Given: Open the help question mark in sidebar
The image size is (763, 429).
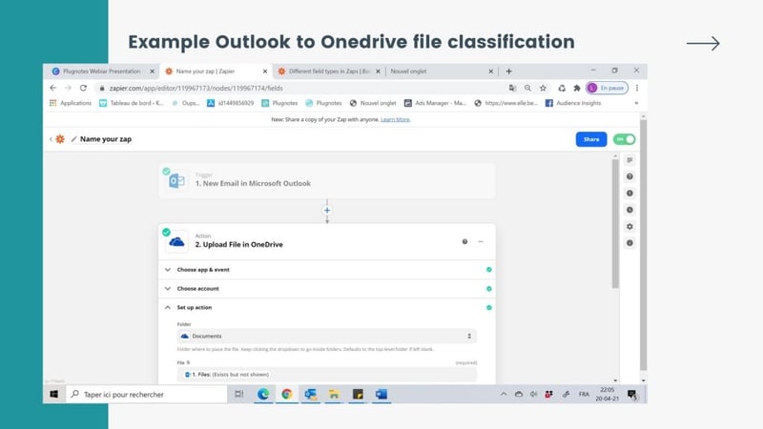Looking at the screenshot, I should click(x=629, y=176).
